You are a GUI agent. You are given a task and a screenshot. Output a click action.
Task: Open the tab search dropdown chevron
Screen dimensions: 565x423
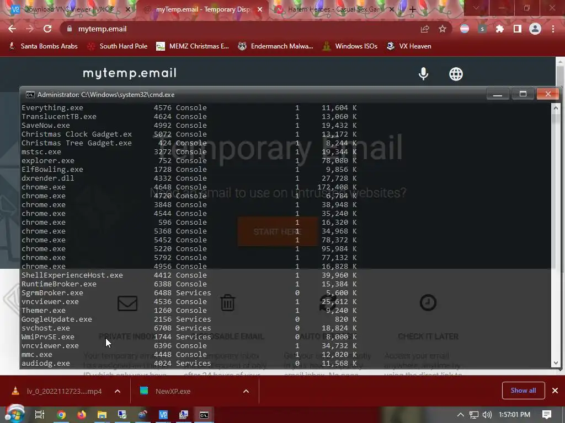pos(476,8)
